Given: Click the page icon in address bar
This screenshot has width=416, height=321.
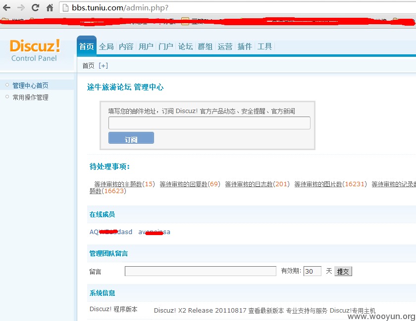Looking at the screenshot, I should click(x=65, y=8).
